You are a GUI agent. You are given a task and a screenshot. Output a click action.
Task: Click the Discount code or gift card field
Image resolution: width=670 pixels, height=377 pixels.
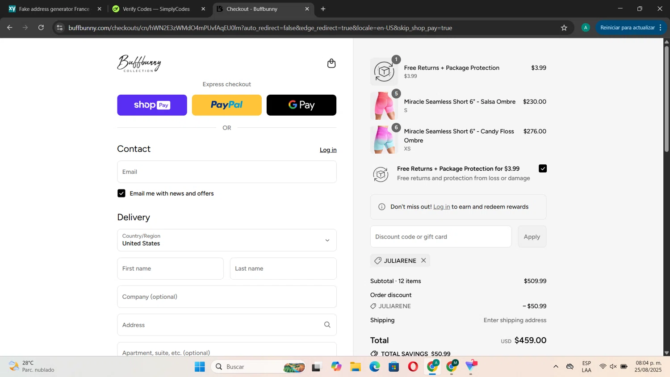[x=441, y=237]
